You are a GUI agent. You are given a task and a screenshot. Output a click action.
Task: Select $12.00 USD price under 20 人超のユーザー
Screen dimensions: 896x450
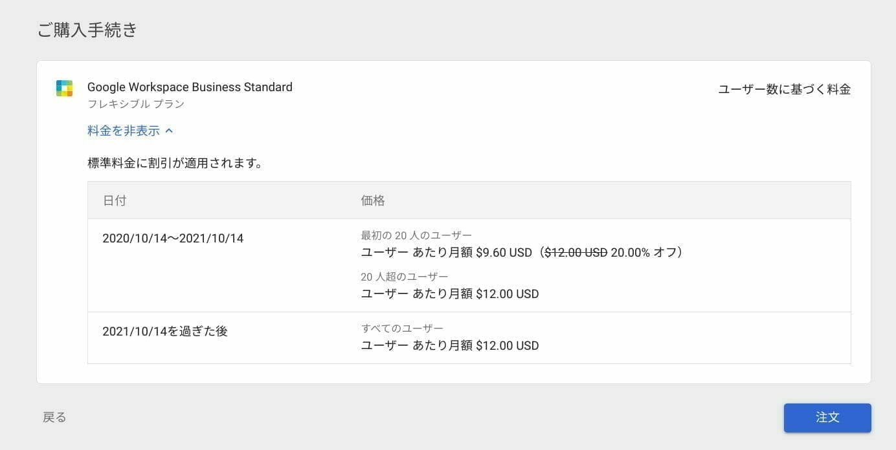450,294
